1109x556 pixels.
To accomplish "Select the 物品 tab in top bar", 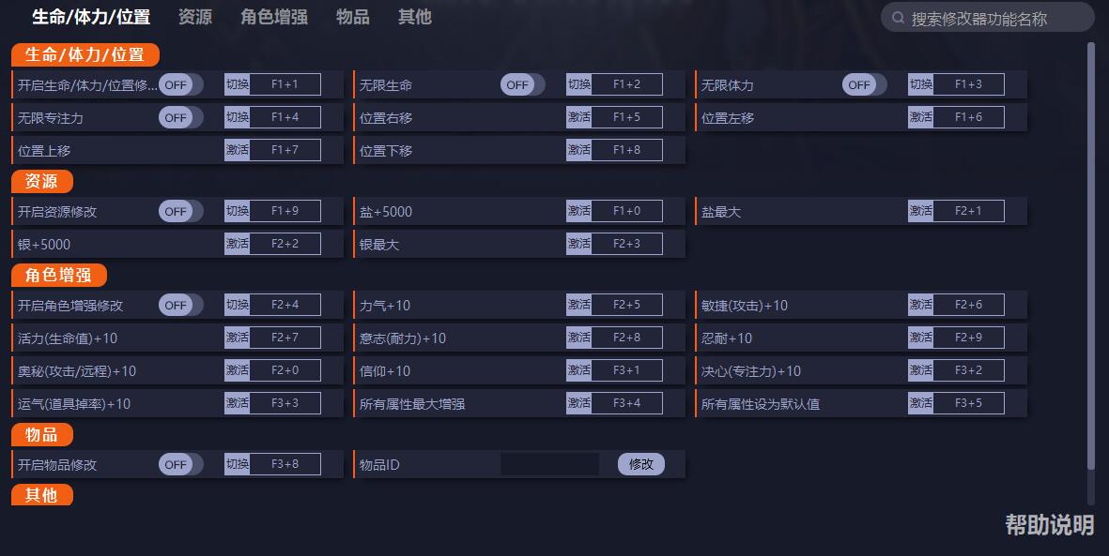I will click(351, 16).
